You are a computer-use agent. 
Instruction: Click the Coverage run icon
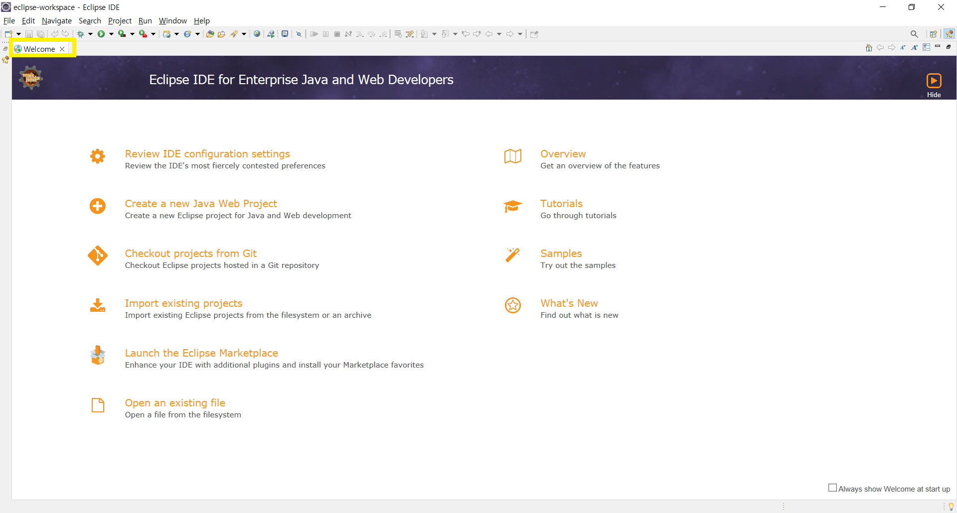122,34
